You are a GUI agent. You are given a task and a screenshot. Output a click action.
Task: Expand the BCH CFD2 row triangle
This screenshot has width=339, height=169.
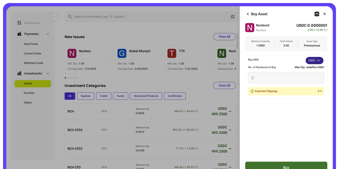(x=230, y=148)
